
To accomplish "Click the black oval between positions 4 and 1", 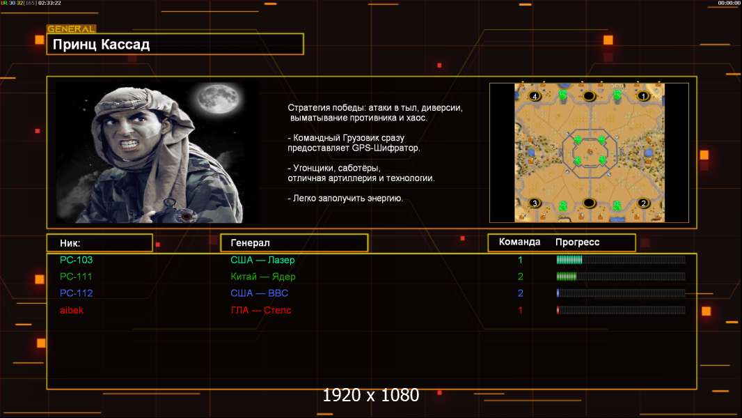I will click(x=589, y=96).
